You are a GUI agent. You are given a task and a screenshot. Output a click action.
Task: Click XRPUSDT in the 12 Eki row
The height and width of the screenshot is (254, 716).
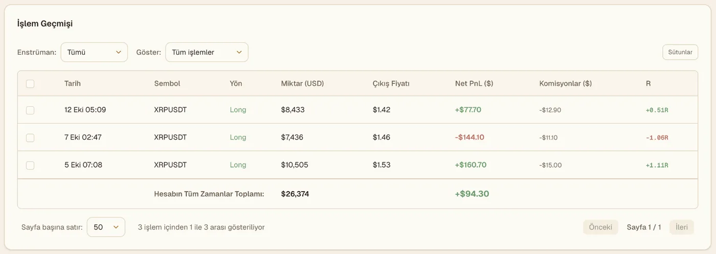pos(170,110)
